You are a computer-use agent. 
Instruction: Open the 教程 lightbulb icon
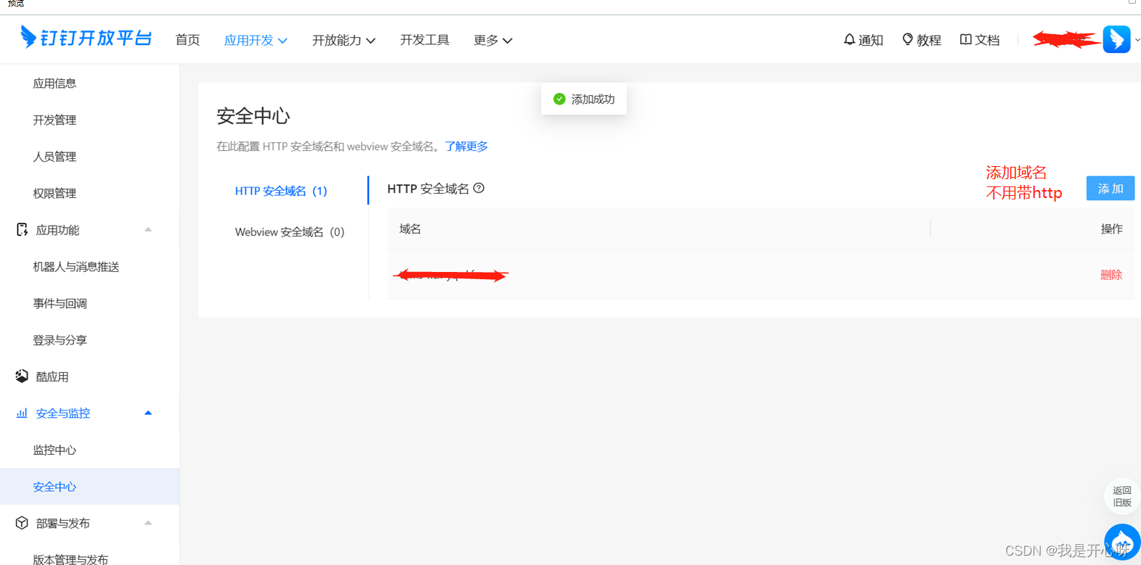pyautogui.click(x=907, y=40)
